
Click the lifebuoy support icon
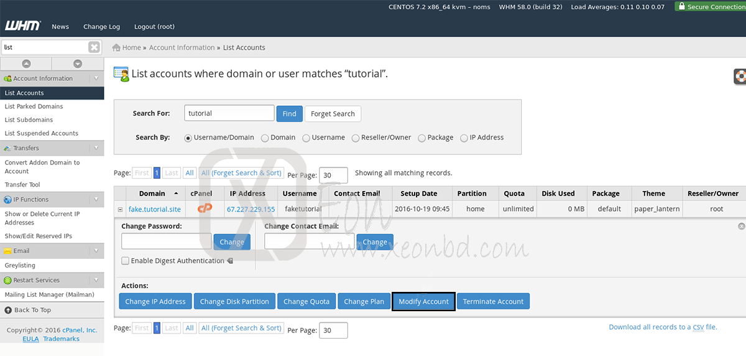[x=740, y=77]
